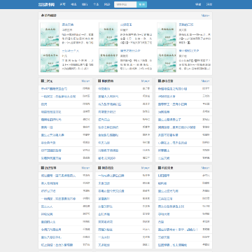Click the grid icon of the lower-left category panel

click(43, 168)
